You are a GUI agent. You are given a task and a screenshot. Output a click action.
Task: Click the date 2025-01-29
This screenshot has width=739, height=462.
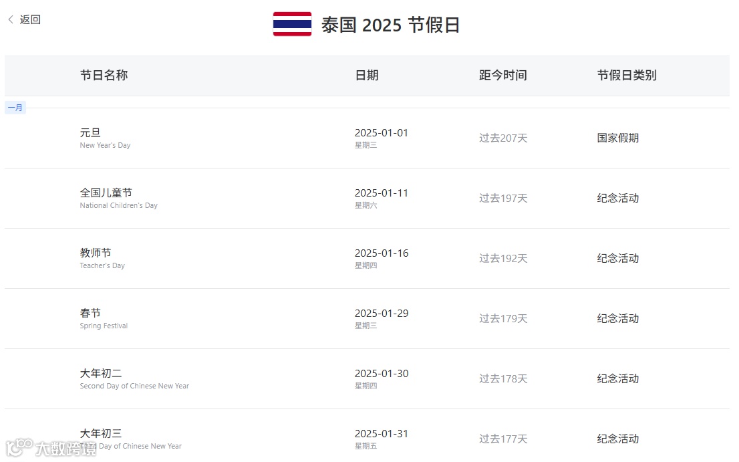click(x=381, y=314)
